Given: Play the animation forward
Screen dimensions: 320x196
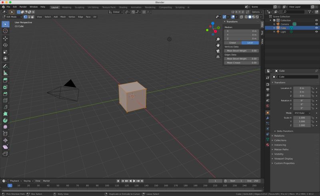Looking at the screenshot, I should click(x=134, y=181).
